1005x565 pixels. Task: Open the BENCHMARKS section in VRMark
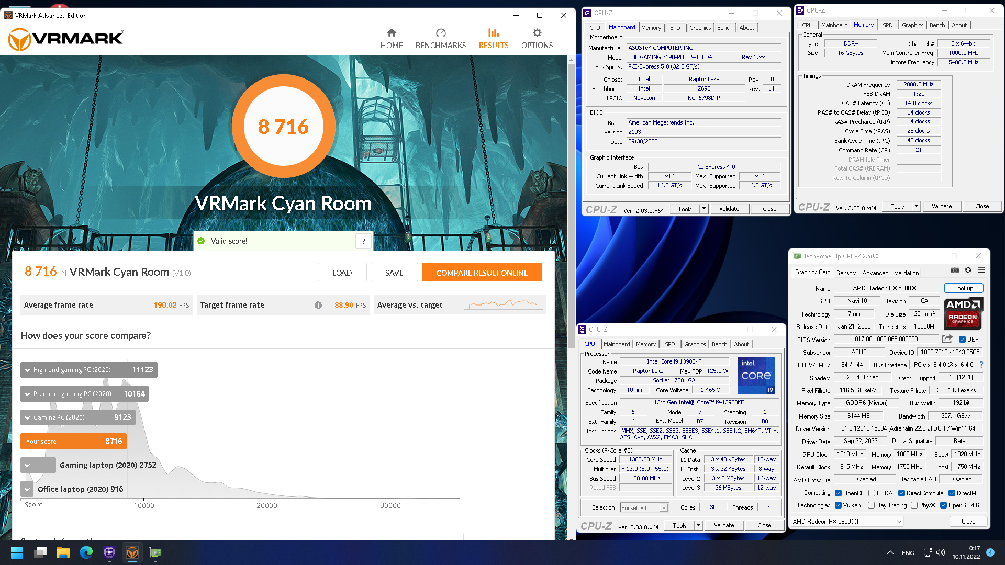[441, 39]
